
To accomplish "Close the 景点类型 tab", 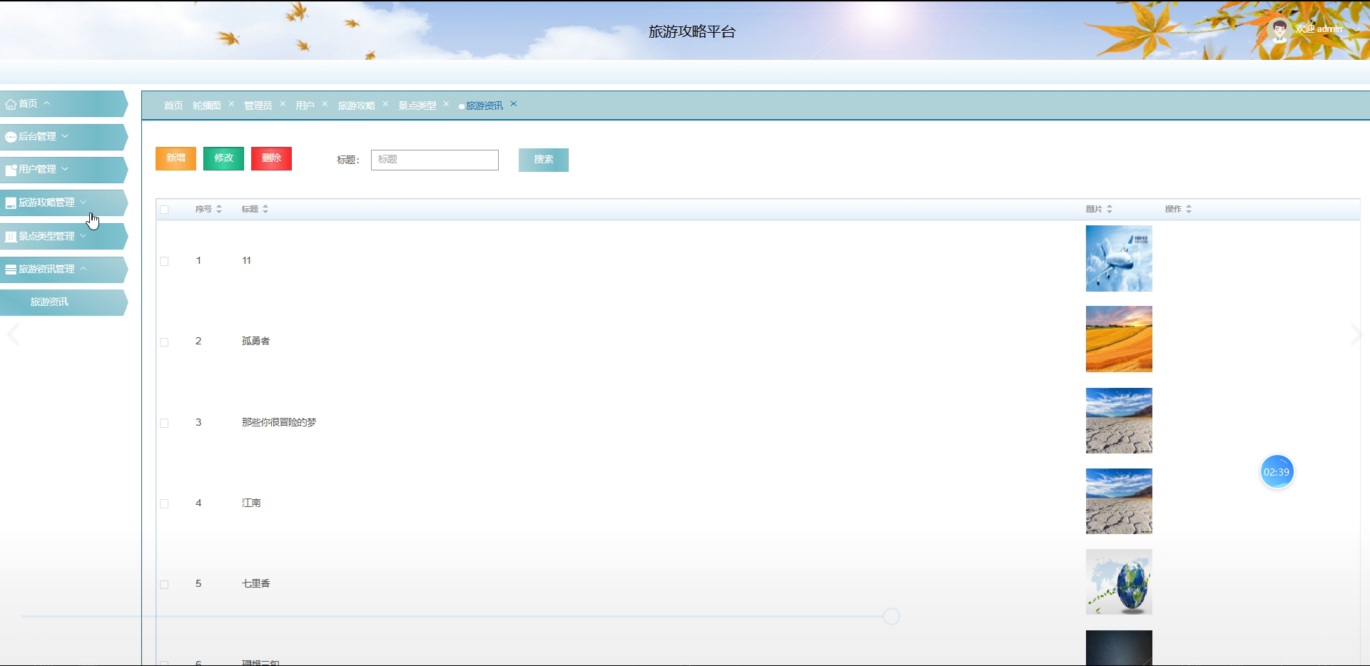I will 446,104.
